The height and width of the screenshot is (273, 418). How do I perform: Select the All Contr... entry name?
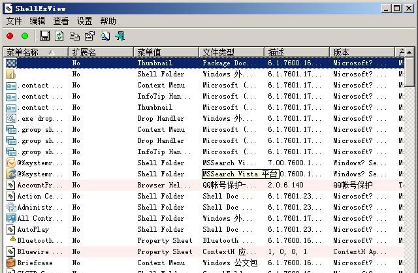pos(40,218)
